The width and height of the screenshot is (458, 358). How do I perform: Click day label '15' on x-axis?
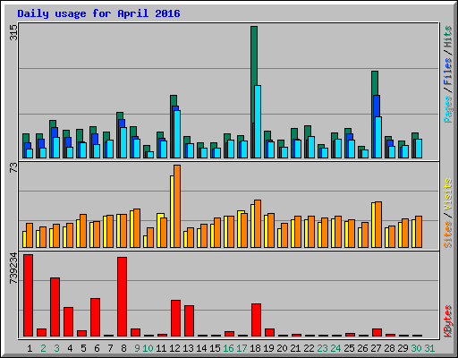(215, 348)
